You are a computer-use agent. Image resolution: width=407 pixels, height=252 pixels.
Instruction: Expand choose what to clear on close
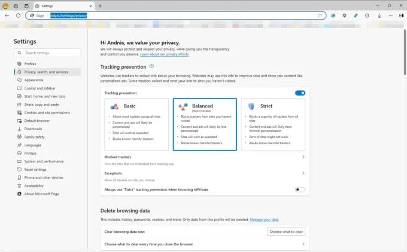click(303, 244)
